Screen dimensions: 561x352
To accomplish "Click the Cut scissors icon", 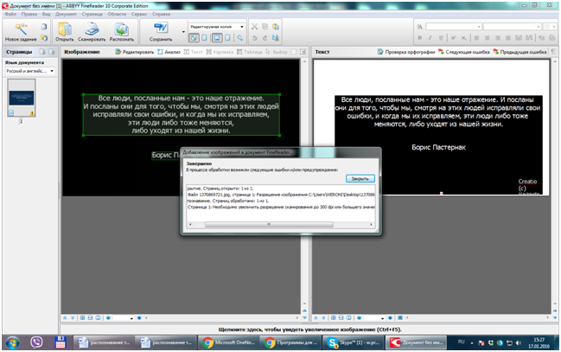I will (x=254, y=27).
